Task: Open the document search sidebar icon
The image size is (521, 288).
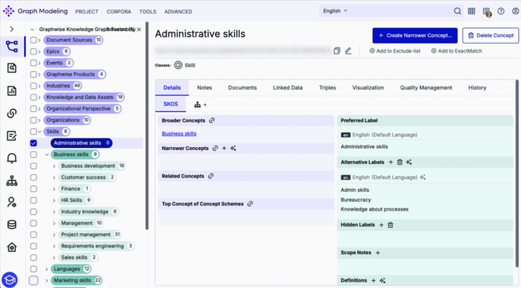Action: [12, 68]
